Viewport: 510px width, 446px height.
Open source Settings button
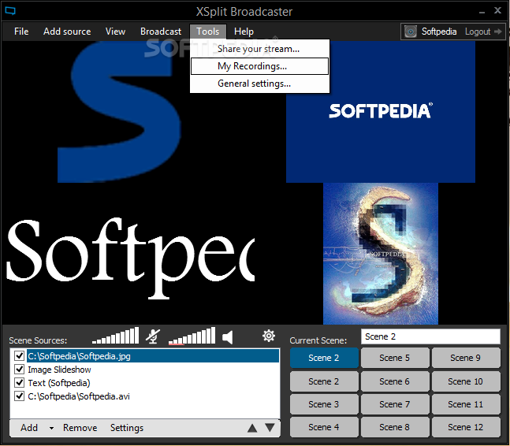click(127, 428)
